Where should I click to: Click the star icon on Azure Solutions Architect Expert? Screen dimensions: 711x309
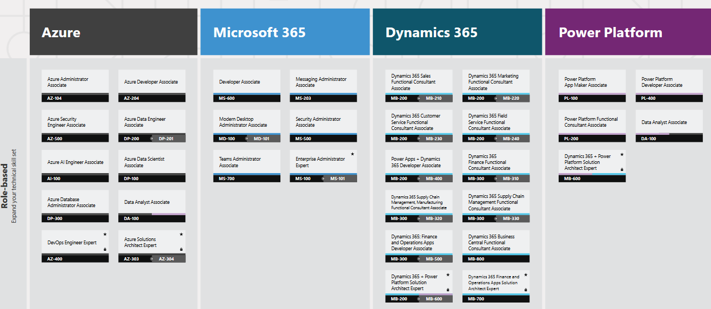[x=182, y=235]
